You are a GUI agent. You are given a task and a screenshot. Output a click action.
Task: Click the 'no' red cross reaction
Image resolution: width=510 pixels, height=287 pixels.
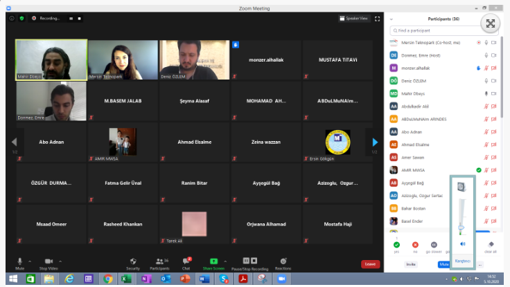(415, 245)
